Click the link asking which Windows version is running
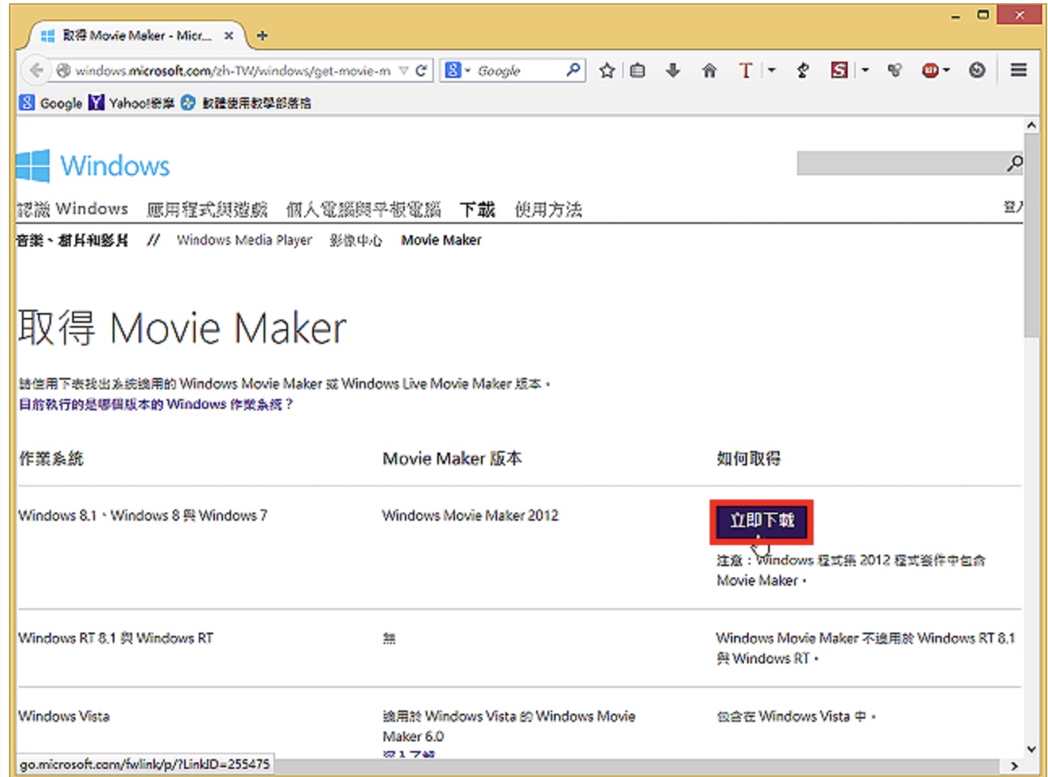The width and height of the screenshot is (1048, 777). [x=156, y=404]
